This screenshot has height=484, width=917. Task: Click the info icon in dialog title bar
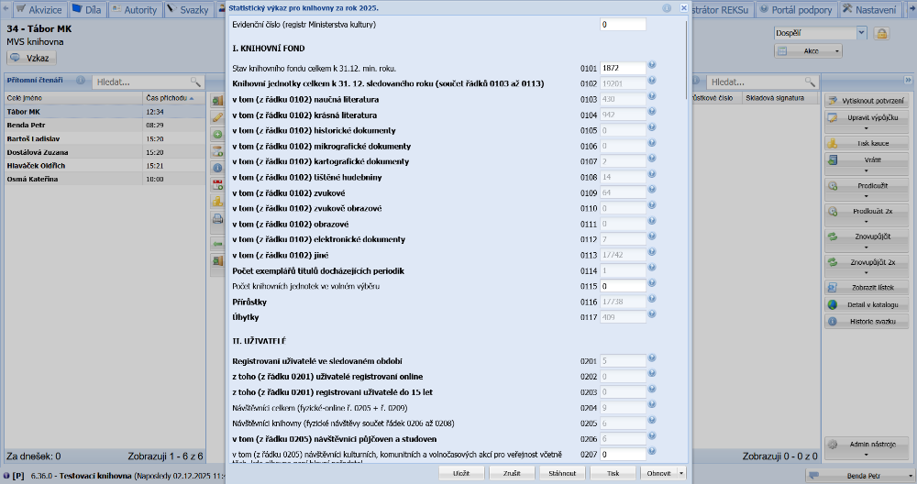pos(667,7)
